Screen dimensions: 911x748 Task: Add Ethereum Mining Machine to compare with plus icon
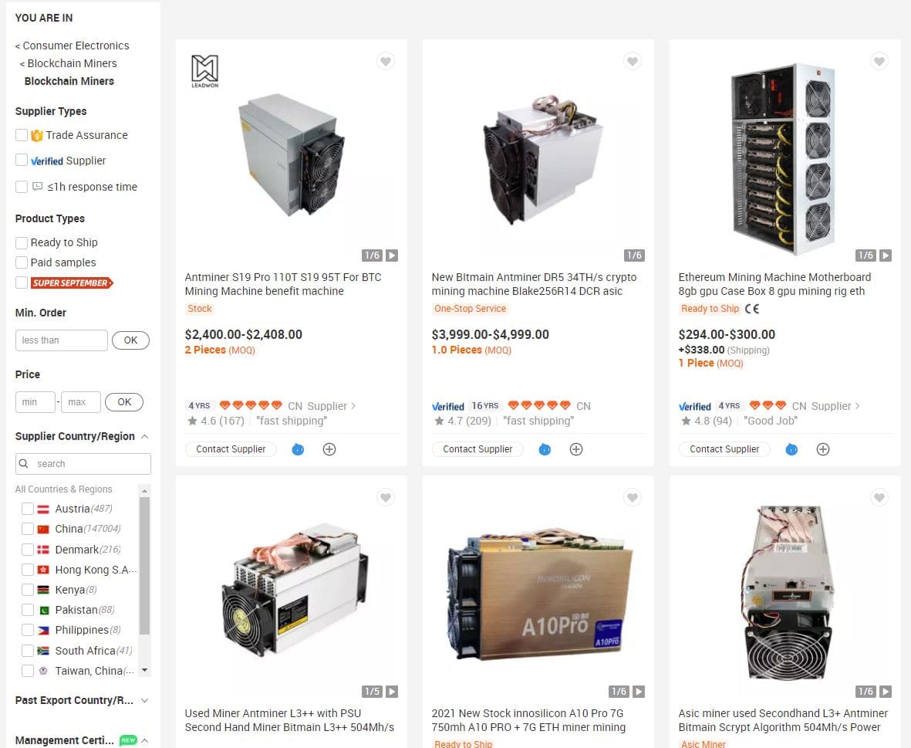[x=823, y=449]
